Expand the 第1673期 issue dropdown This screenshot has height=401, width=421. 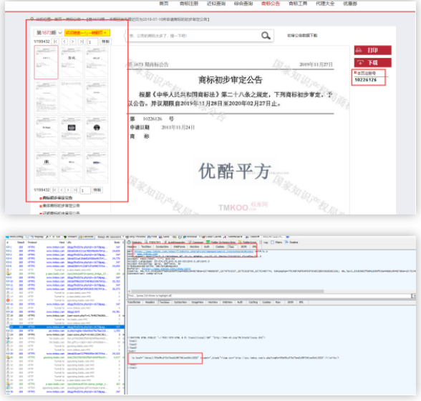[x=48, y=33]
